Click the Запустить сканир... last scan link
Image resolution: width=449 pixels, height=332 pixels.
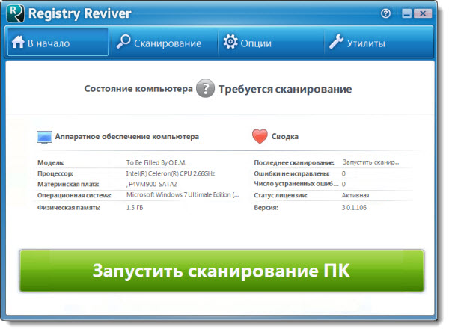(370, 162)
